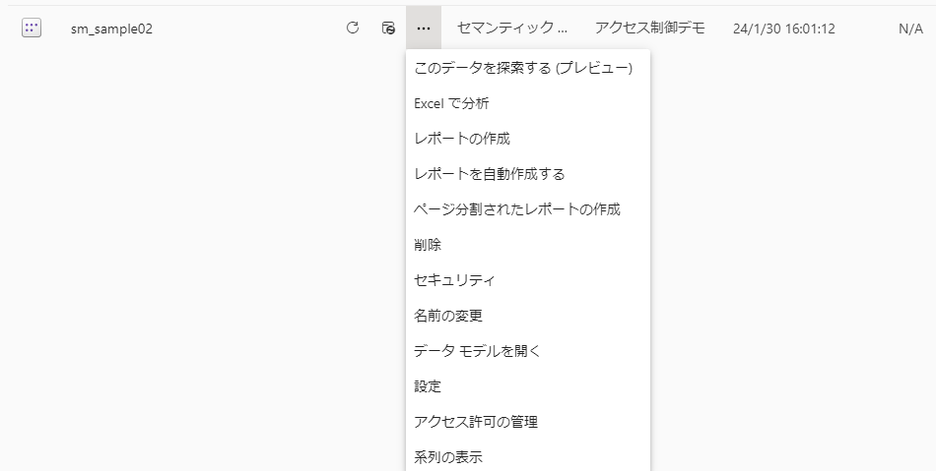Image resolution: width=936 pixels, height=471 pixels.
Task: Open the sm_sample02 item name
Action: point(111,29)
